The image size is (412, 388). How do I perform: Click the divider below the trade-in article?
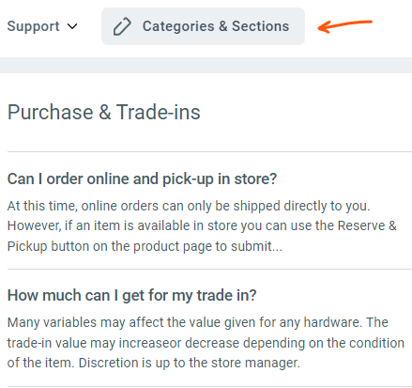(209, 386)
